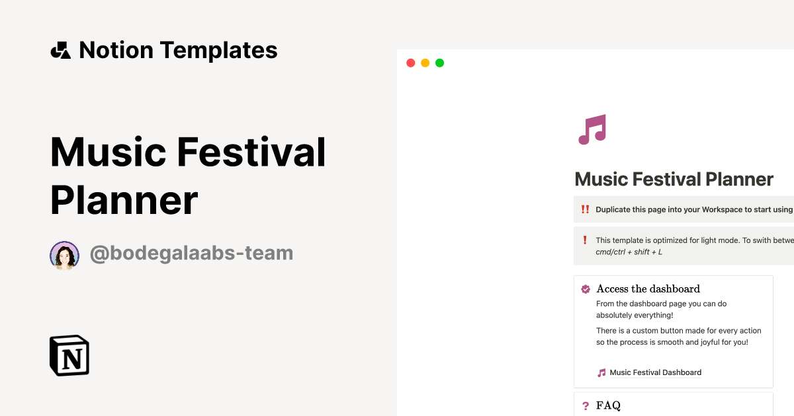Click the verified badge icon beside Access the dashboard
This screenshot has height=416, width=794.
click(x=585, y=289)
